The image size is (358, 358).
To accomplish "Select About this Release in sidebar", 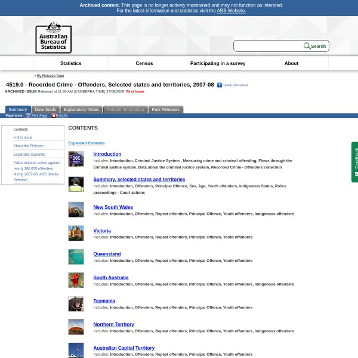I will click(29, 146).
